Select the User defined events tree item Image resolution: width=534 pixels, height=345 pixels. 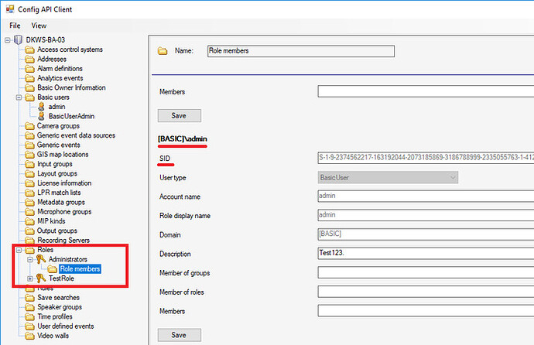[66, 326]
